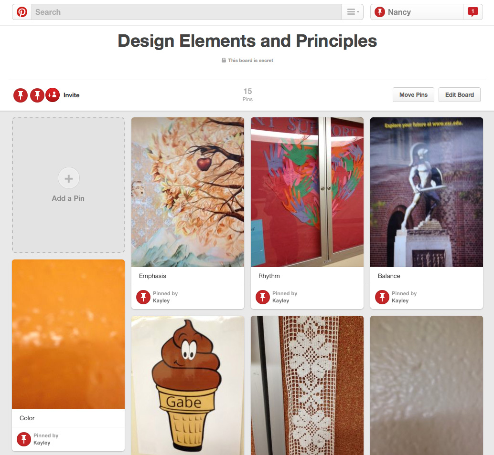The height and width of the screenshot is (455, 494).
Task: Click the Move Pins button
Action: [x=413, y=94]
